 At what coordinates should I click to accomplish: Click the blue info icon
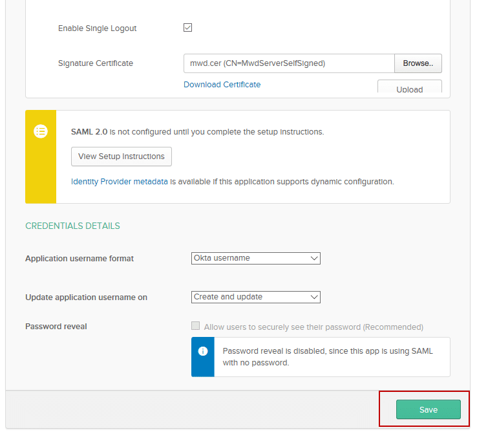pos(202,351)
